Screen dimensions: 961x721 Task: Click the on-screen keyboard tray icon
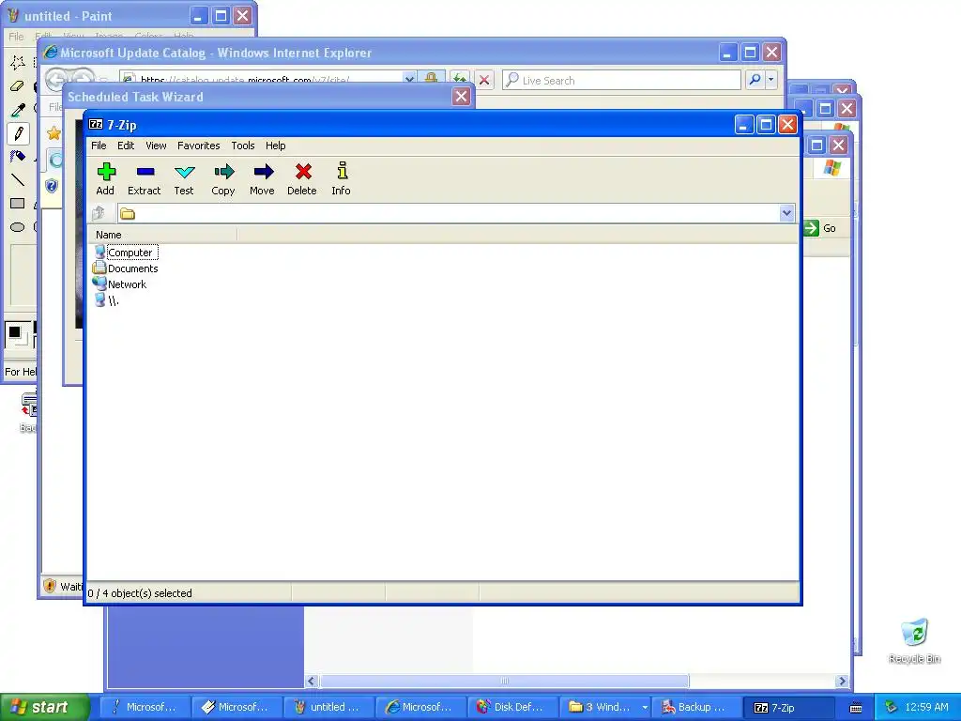pos(856,708)
